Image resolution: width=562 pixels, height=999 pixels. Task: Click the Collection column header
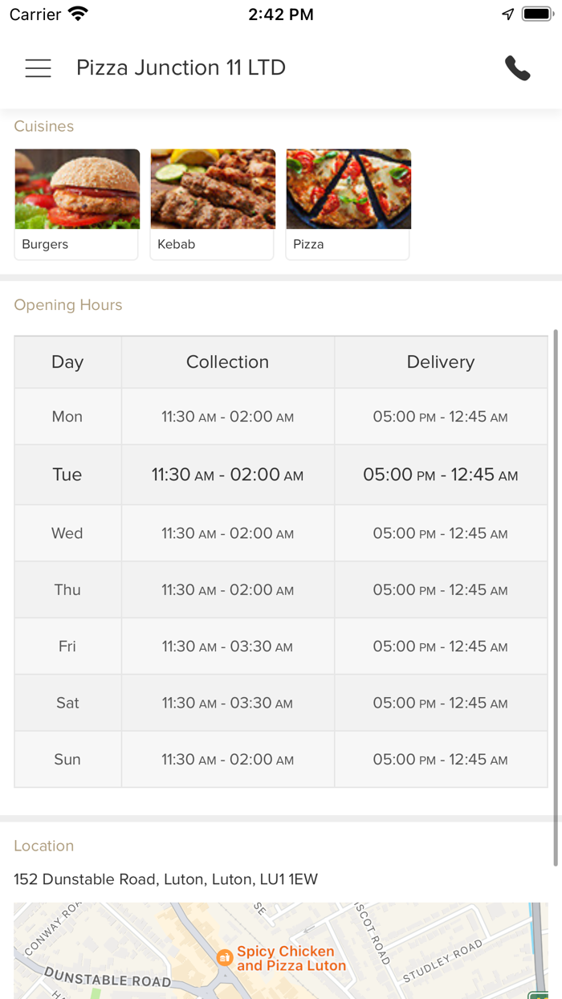coord(227,362)
